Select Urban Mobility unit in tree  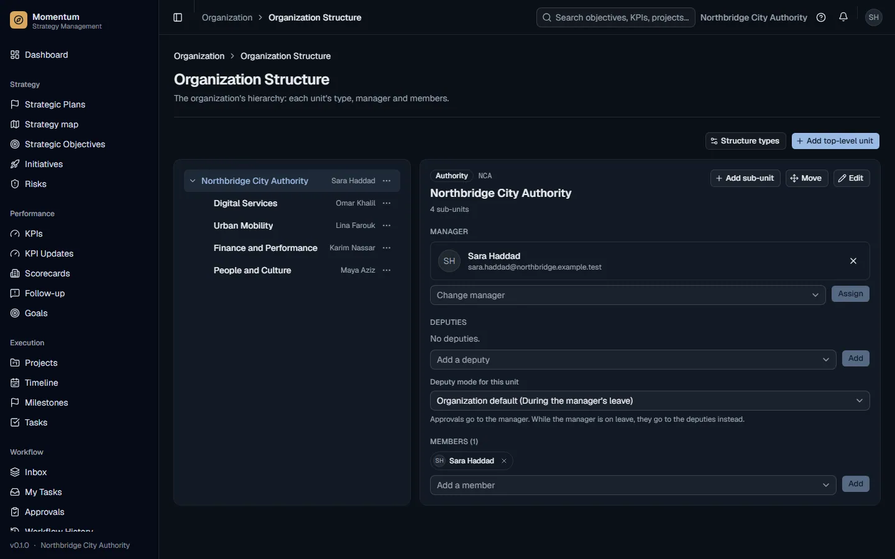243,225
